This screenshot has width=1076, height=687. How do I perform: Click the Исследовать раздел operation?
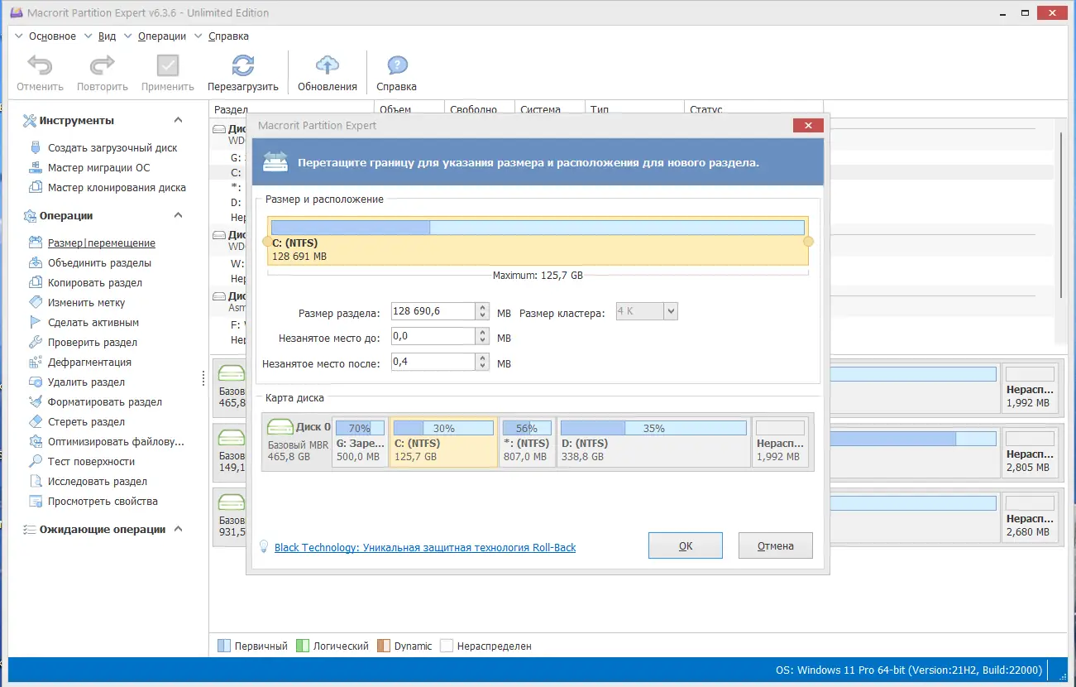[98, 482]
